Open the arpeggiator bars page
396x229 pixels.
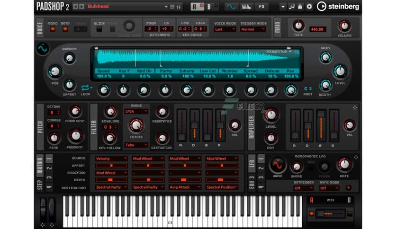click(x=246, y=7)
